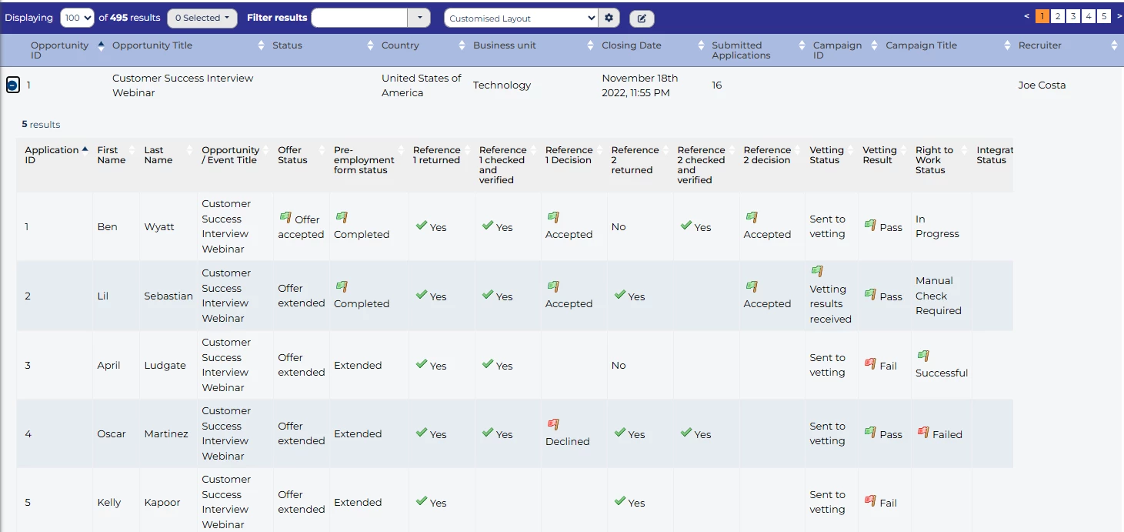The width and height of the screenshot is (1124, 532).
Task: Go to page 2
Action: [x=1058, y=16]
